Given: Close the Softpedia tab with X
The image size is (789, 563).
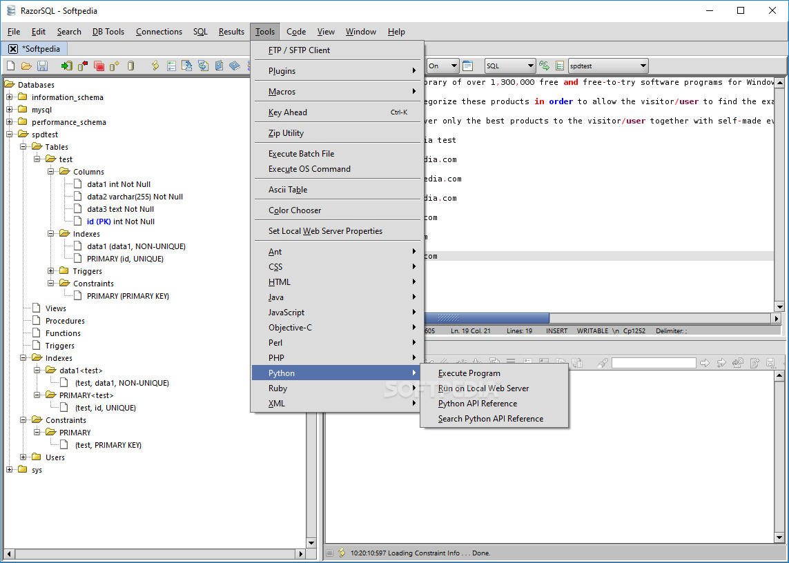Looking at the screenshot, I should [x=13, y=49].
